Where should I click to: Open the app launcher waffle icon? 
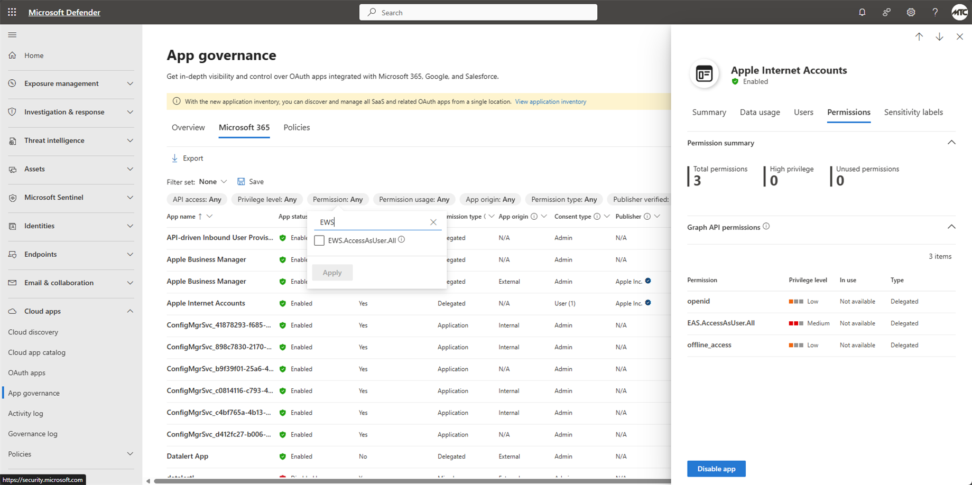pyautogui.click(x=12, y=12)
